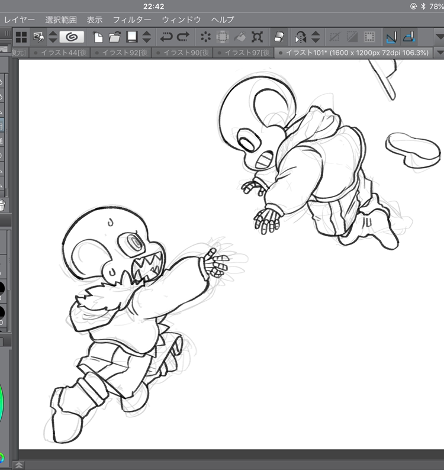Click the rotate and flip canvas icon
The height and width of the screenshot is (470, 444).
pos(300,37)
